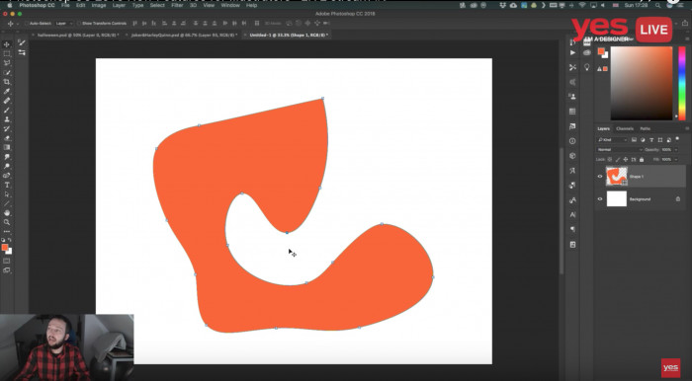The image size is (692, 381).
Task: Select the Background layer thumbnail
Action: 617,199
